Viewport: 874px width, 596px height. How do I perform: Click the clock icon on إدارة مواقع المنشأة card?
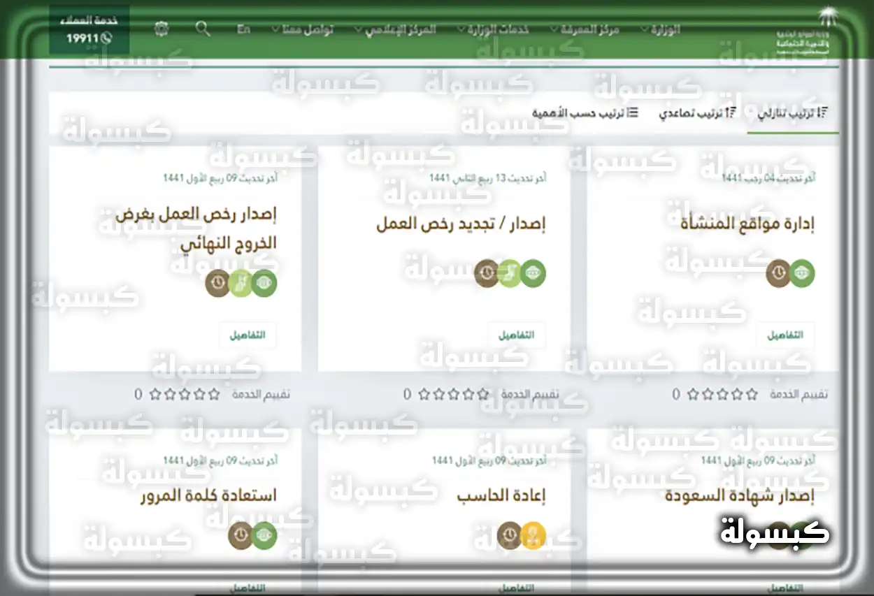778,274
